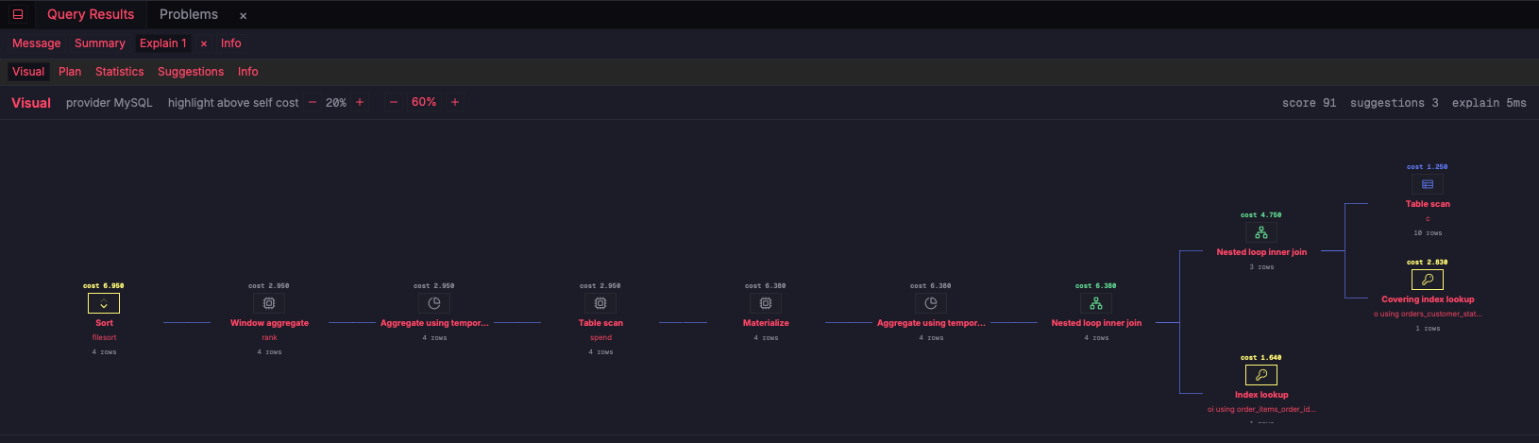This screenshot has height=443, width=1539.
Task: Click the provider MySQL label
Action: 110,103
